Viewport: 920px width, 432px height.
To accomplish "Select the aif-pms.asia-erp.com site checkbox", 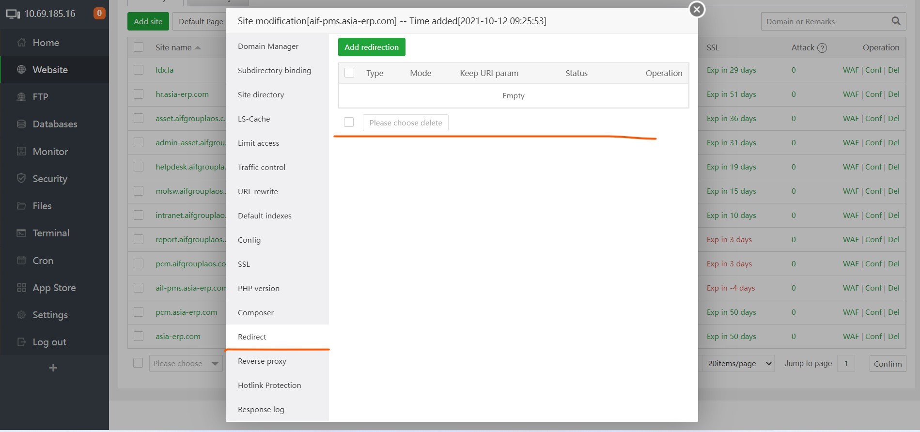I will coord(139,288).
